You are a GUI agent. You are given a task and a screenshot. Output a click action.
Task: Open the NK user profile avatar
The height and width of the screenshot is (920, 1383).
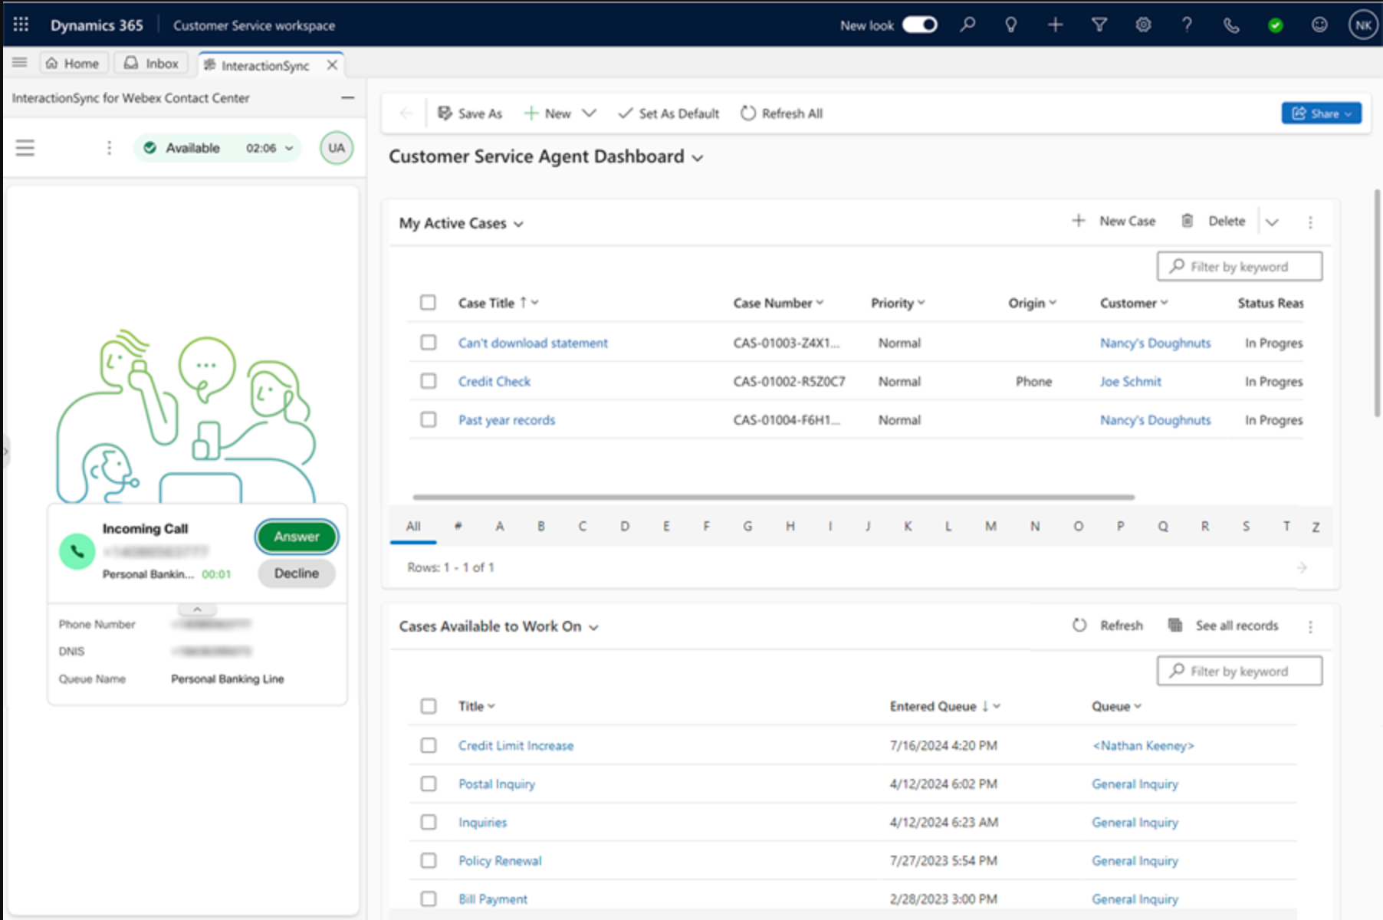pos(1363,25)
